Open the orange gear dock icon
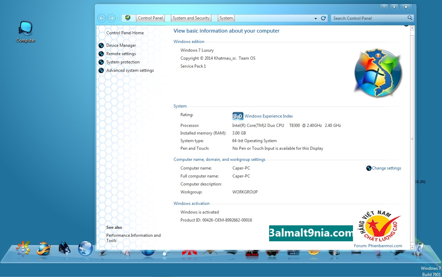Screen dimensions: 442x277 pos(23,249)
